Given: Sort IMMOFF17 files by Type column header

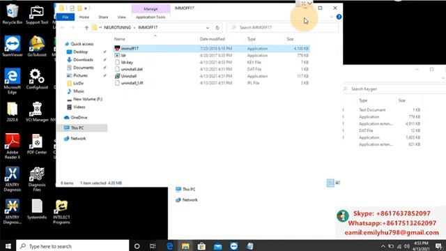Looking at the screenshot, I should point(252,39).
